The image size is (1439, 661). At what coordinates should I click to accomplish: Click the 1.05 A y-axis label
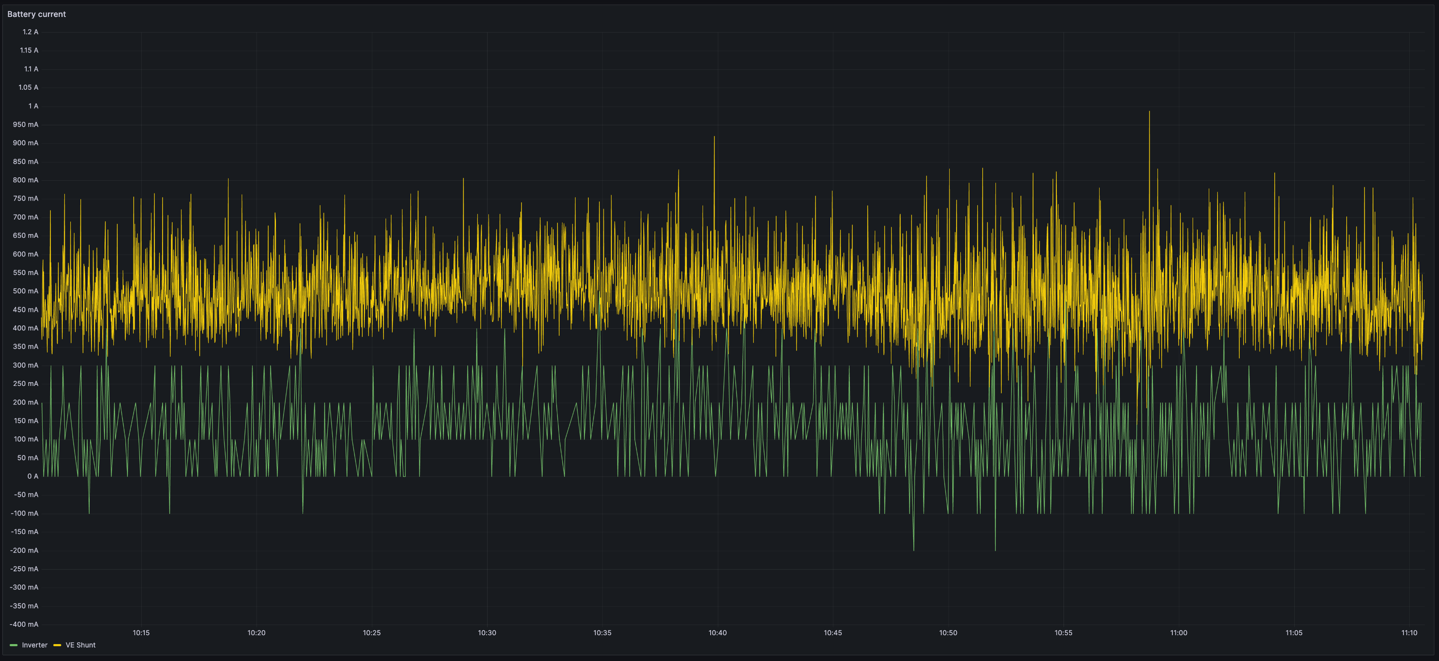coord(28,87)
